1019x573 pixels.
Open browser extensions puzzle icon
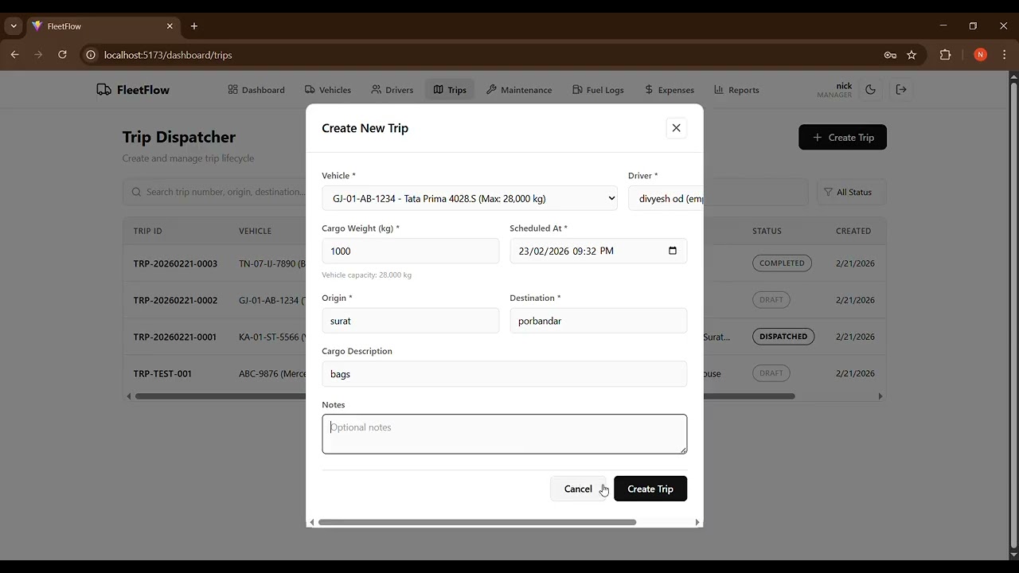point(945,55)
